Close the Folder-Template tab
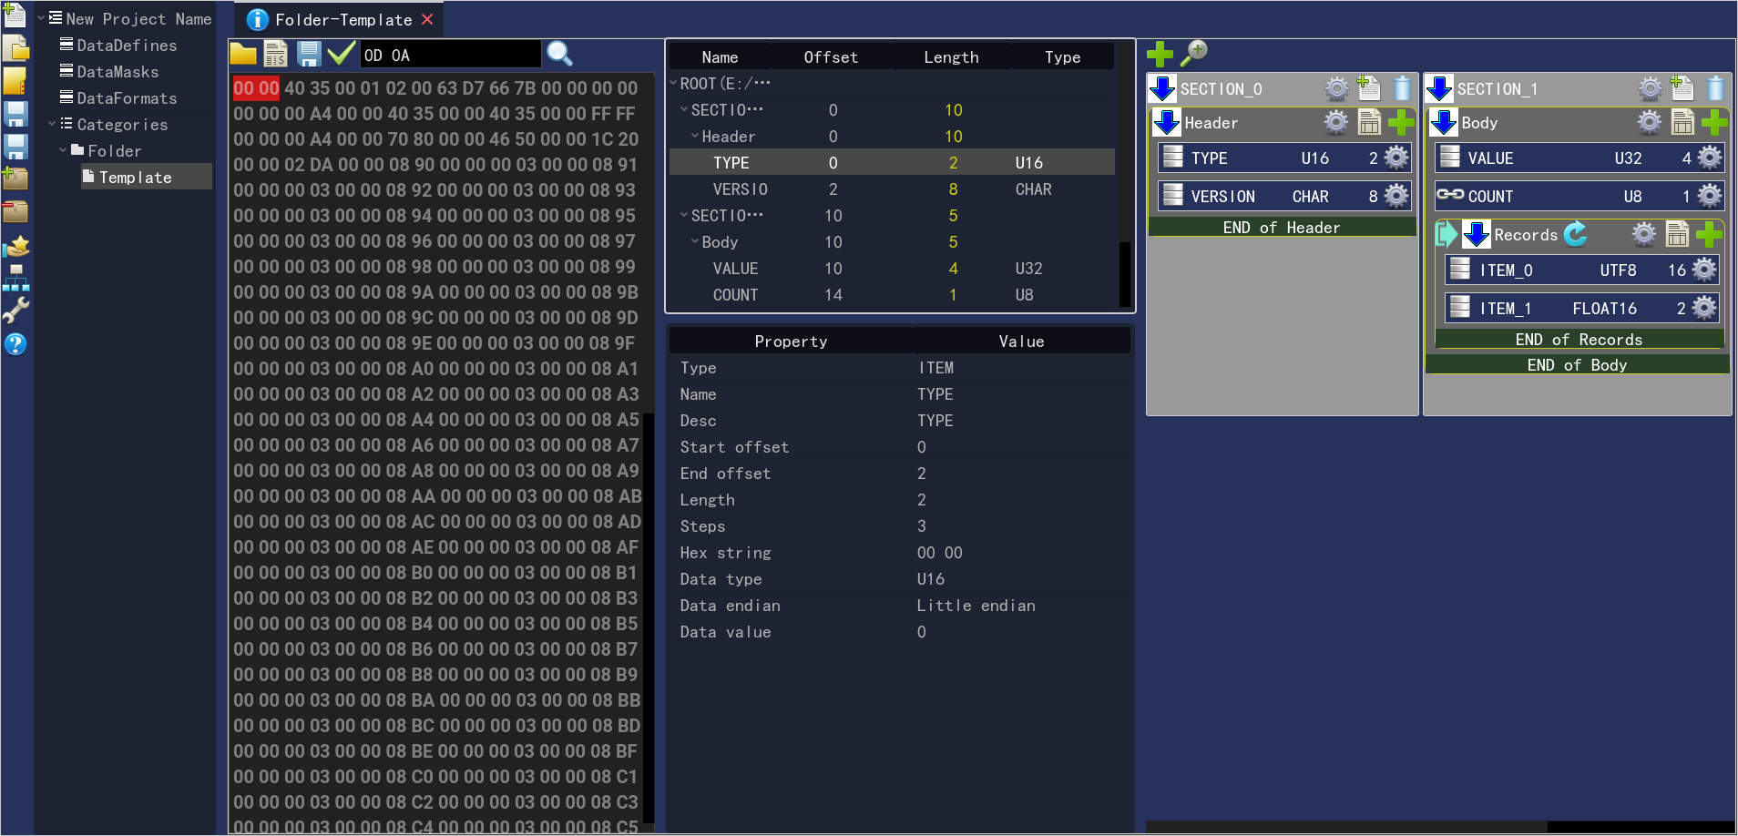1738x836 pixels. [427, 19]
